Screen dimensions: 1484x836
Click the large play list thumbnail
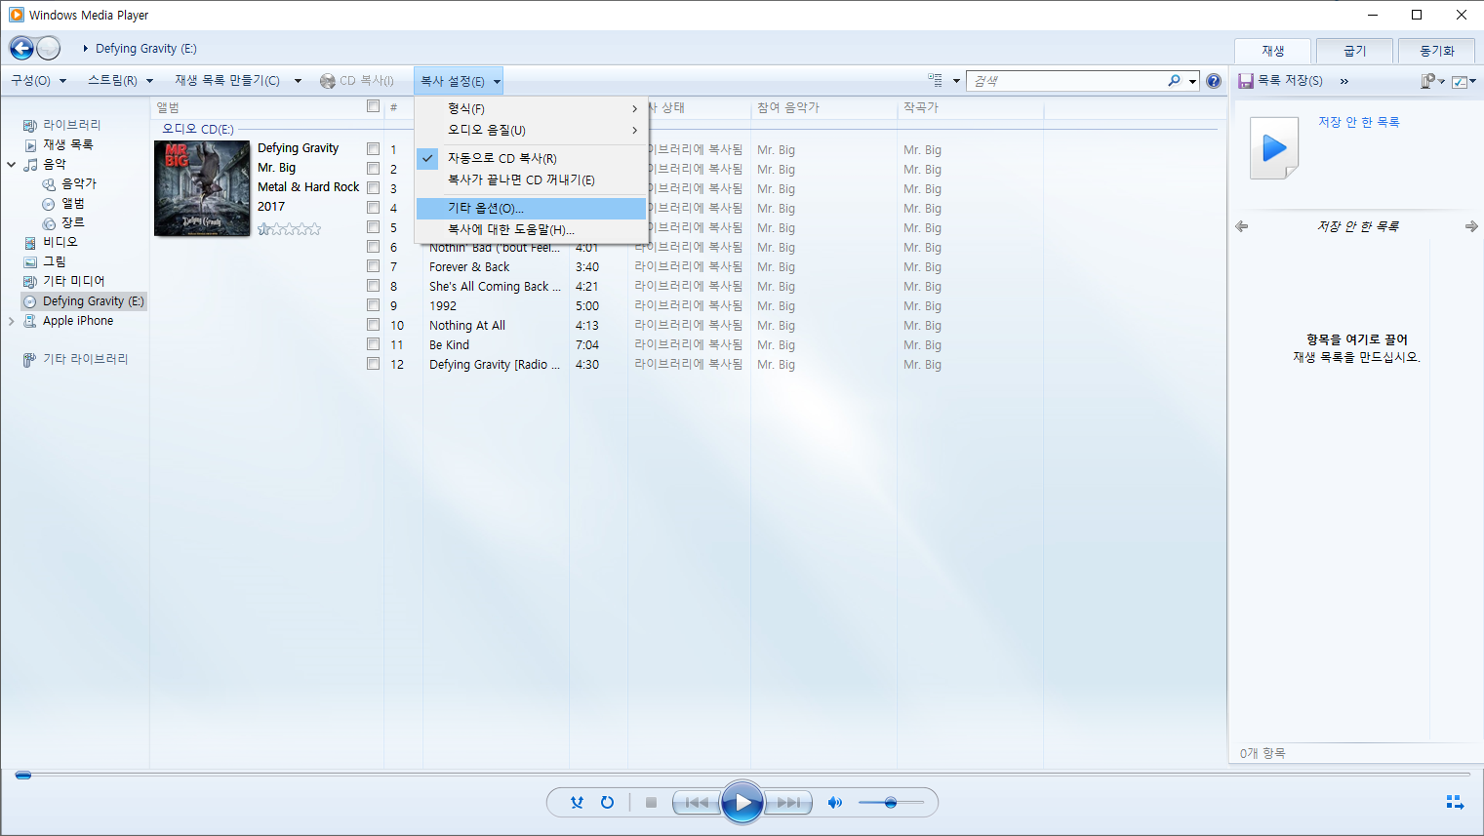[1274, 148]
